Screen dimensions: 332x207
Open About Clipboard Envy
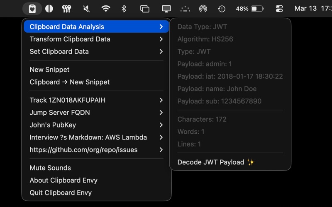[x=96, y=180]
